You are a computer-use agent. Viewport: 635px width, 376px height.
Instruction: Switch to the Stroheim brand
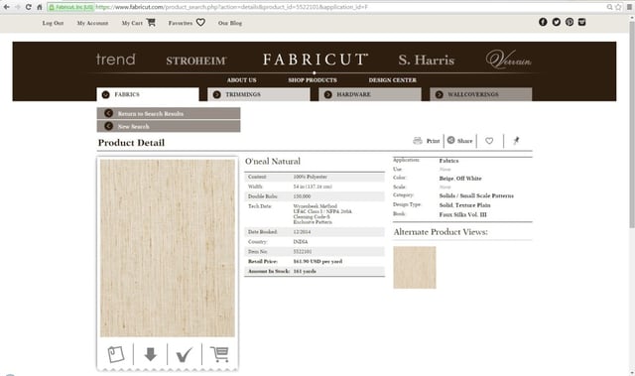point(196,61)
